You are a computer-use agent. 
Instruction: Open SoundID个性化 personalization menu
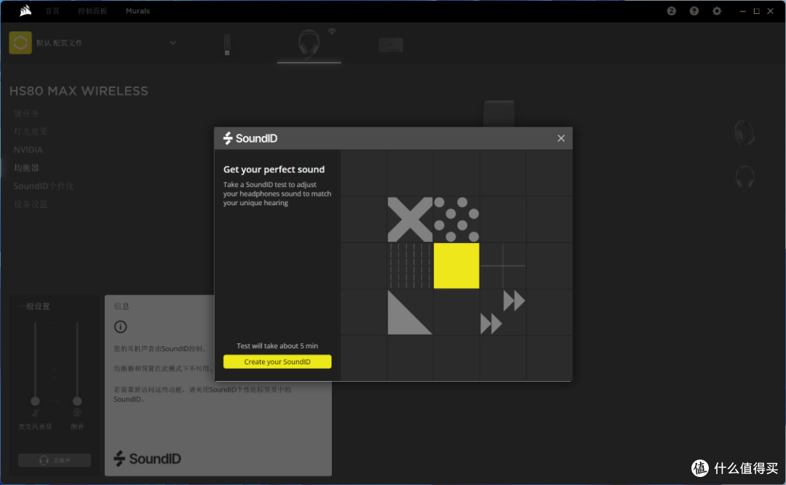(44, 186)
